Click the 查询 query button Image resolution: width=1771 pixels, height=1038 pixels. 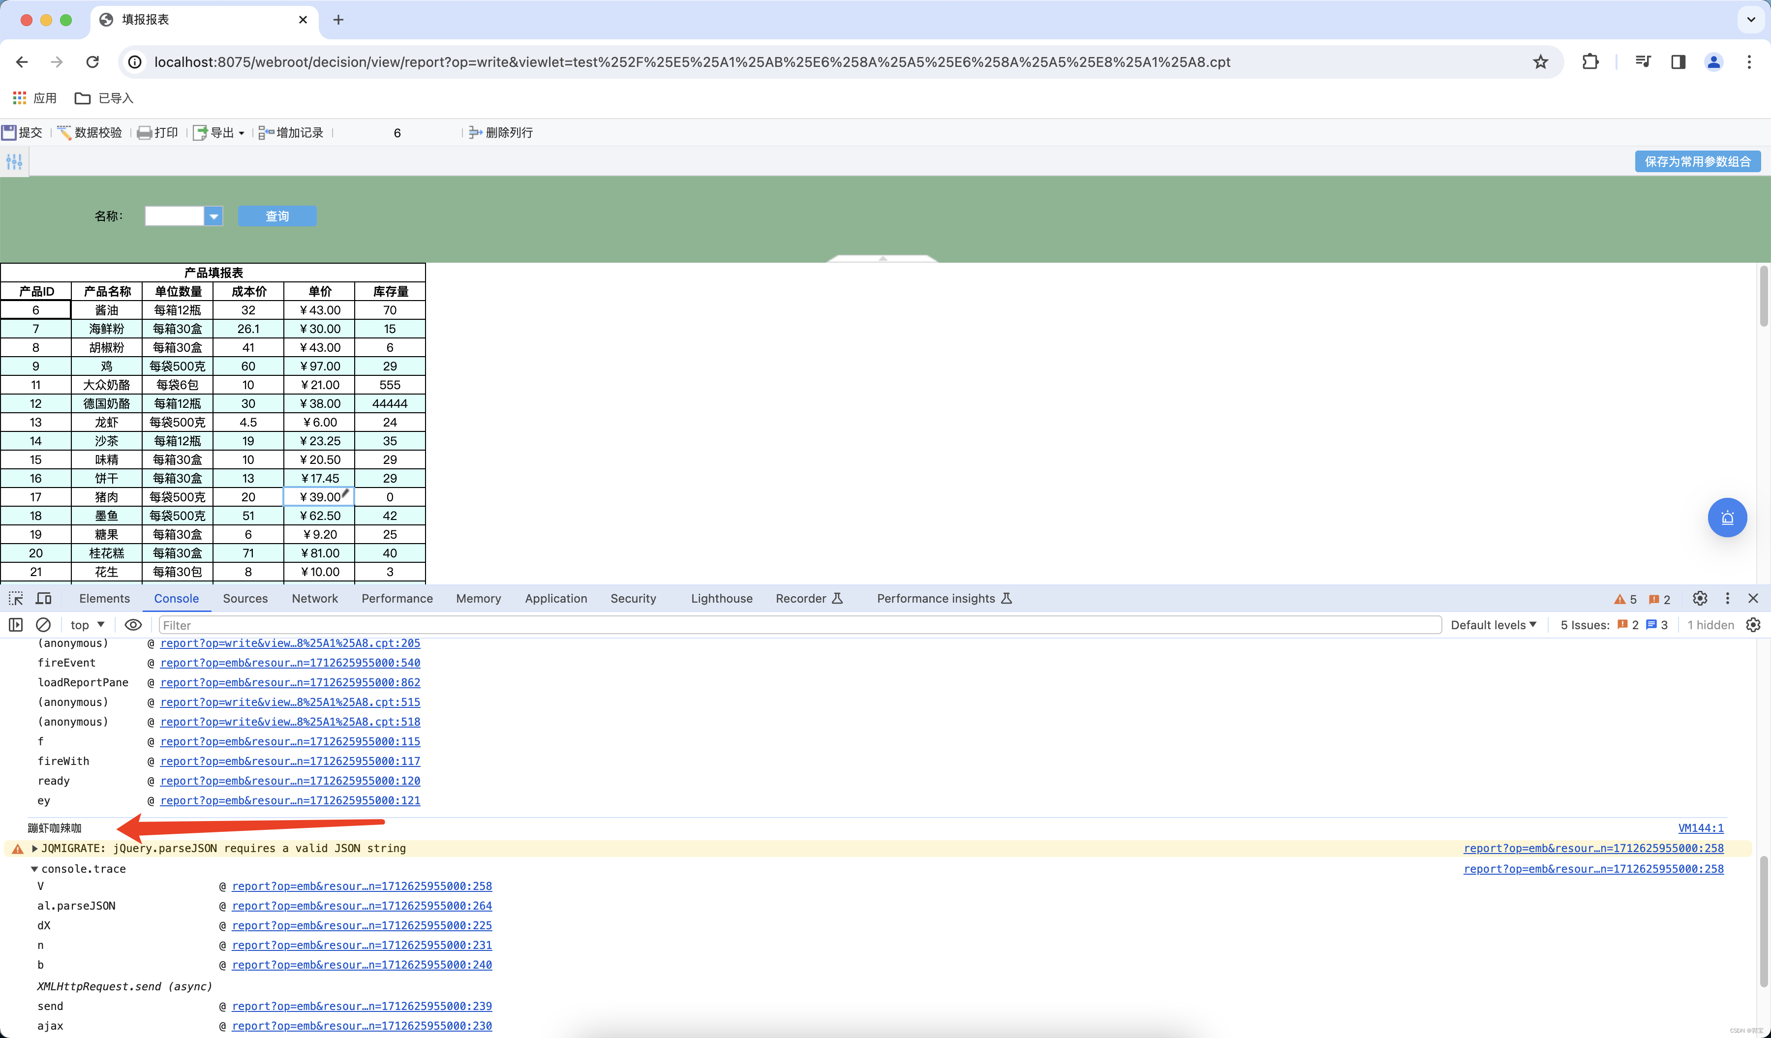coord(277,216)
